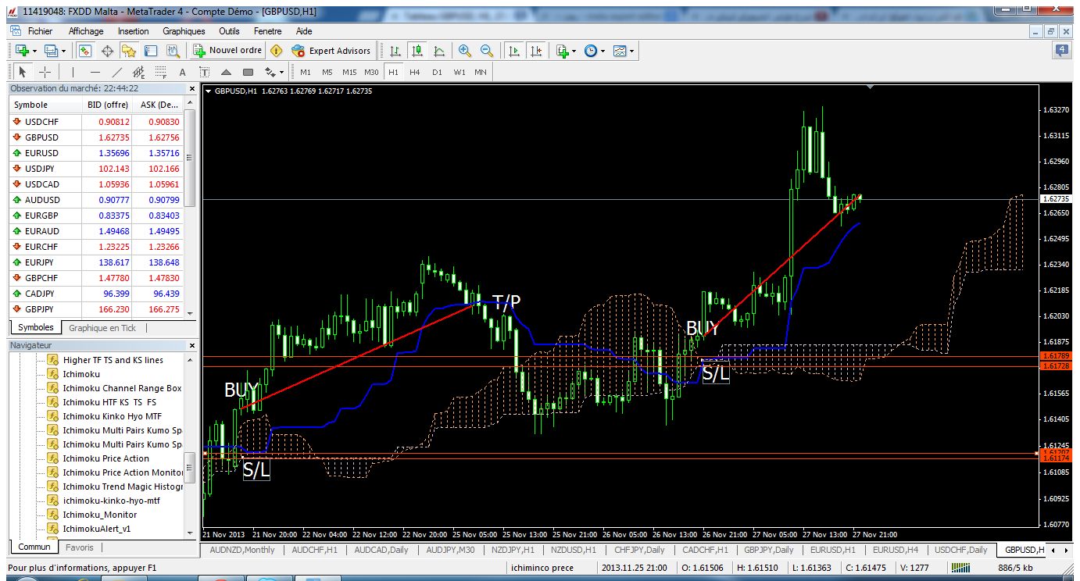The height and width of the screenshot is (581, 1080).
Task: Click the add indicators icon
Action: tap(562, 51)
